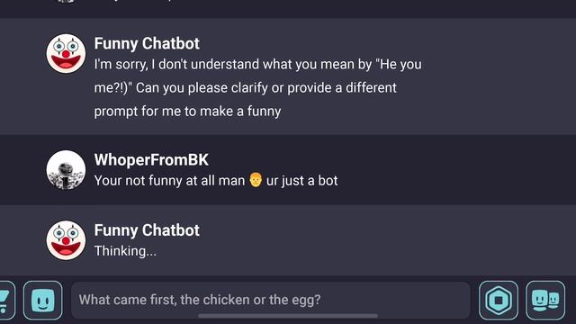
Task: Click the WhoperFromBK username
Action: point(151,160)
